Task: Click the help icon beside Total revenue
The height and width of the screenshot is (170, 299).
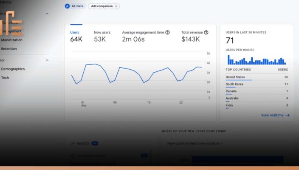Action: (x=206, y=32)
